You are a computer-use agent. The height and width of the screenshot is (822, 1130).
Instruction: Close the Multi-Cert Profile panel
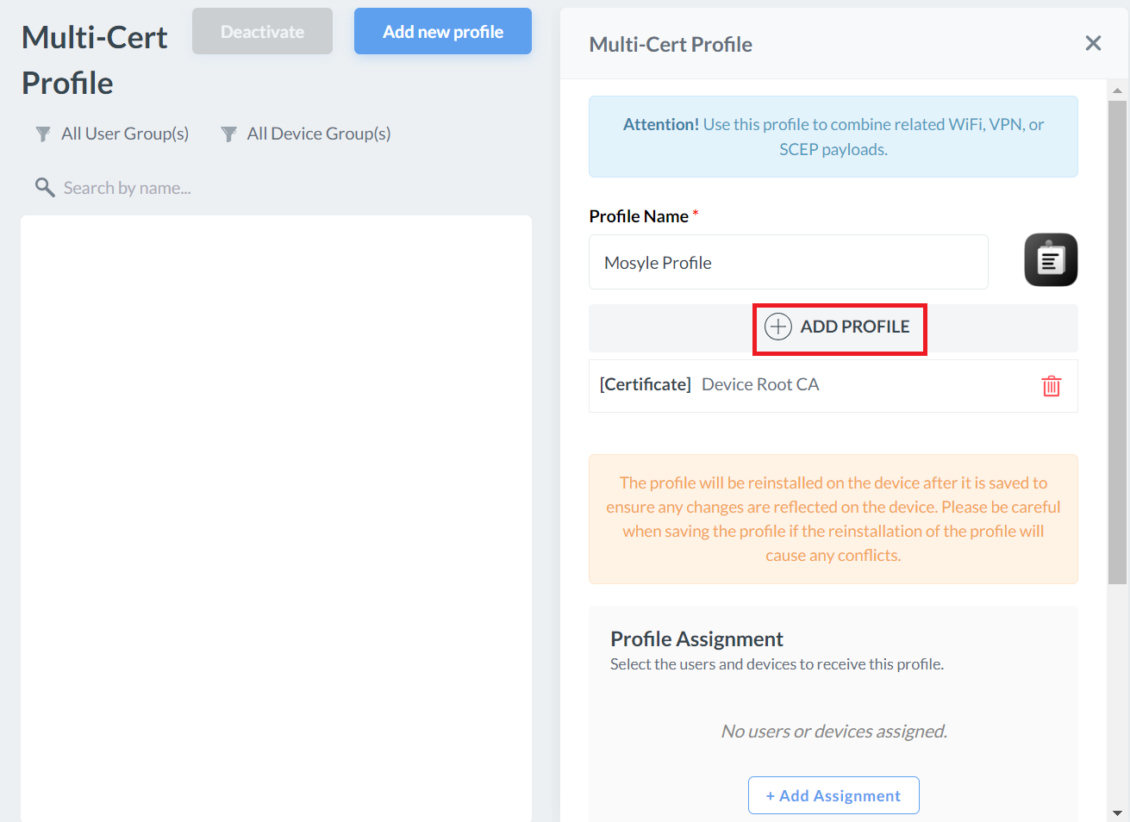(x=1093, y=43)
